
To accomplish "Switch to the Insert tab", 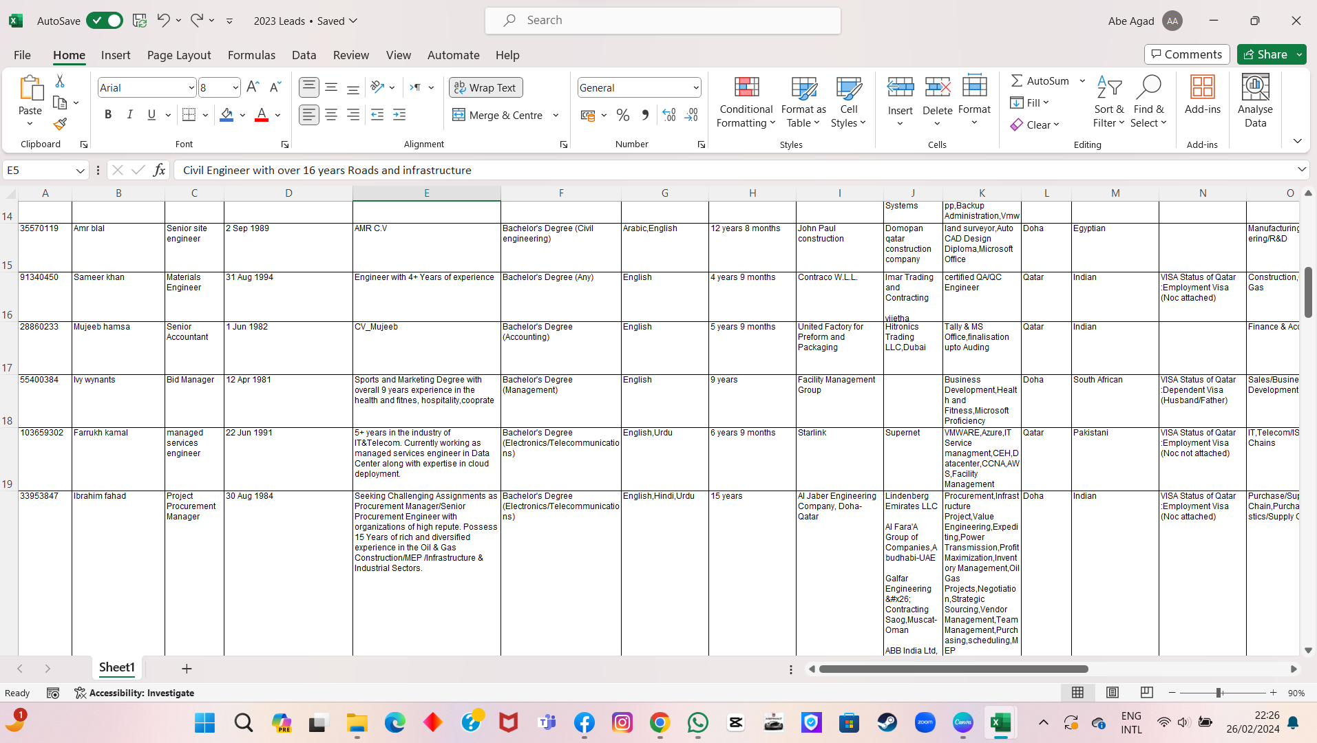I will coord(116,55).
